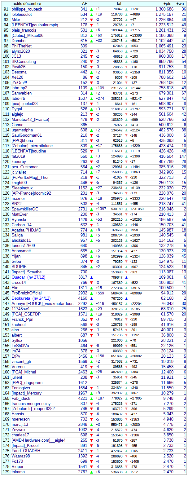The width and height of the screenshot is (188, 481).
Task: Click the red AF down arrow for Rieper
Action: coord(91,466)
